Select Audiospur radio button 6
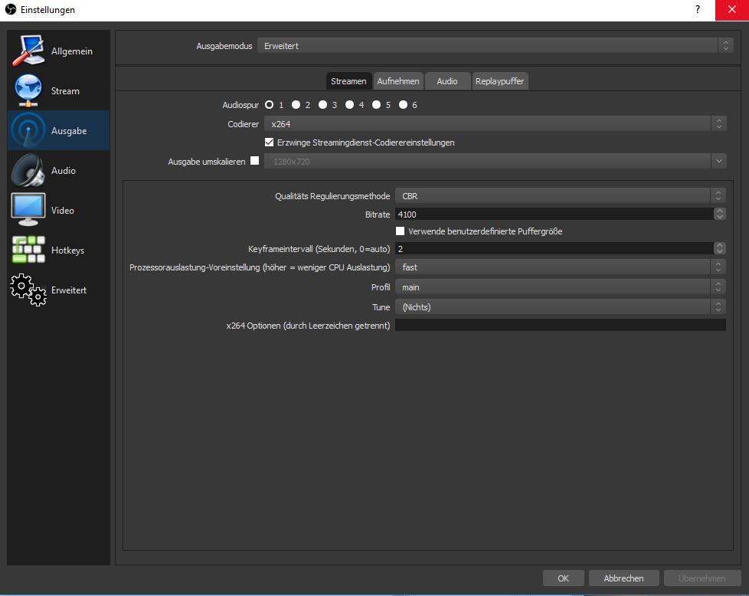Image resolution: width=749 pixels, height=596 pixels. (403, 105)
